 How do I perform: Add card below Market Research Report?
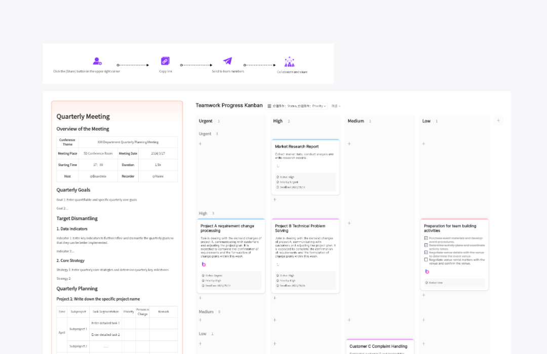(275, 200)
